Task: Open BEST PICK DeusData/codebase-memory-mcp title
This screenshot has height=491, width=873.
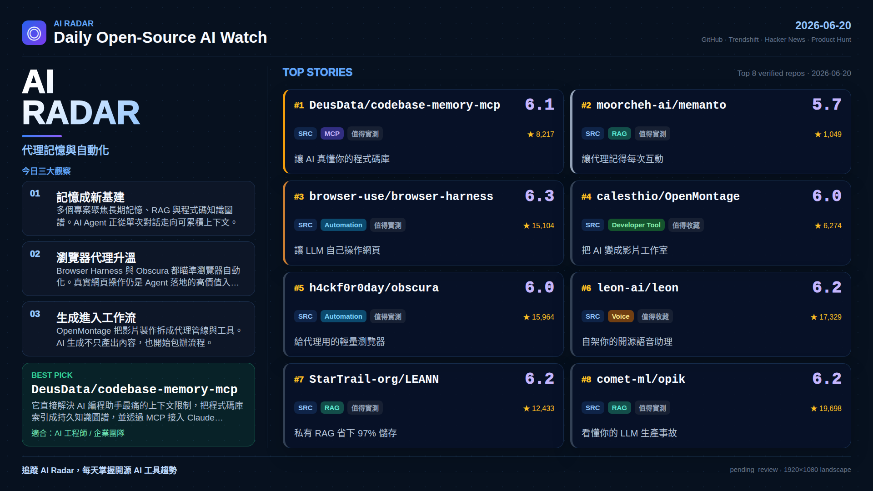Action: 135,390
